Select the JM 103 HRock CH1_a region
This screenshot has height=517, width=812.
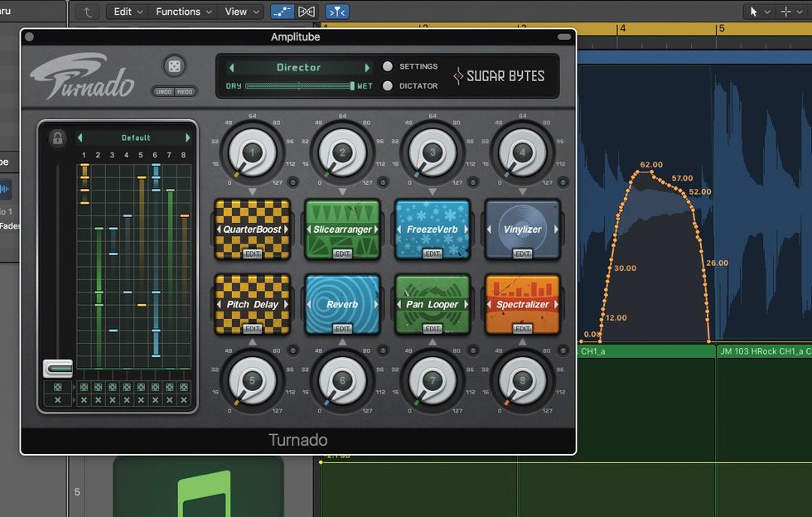[764, 351]
